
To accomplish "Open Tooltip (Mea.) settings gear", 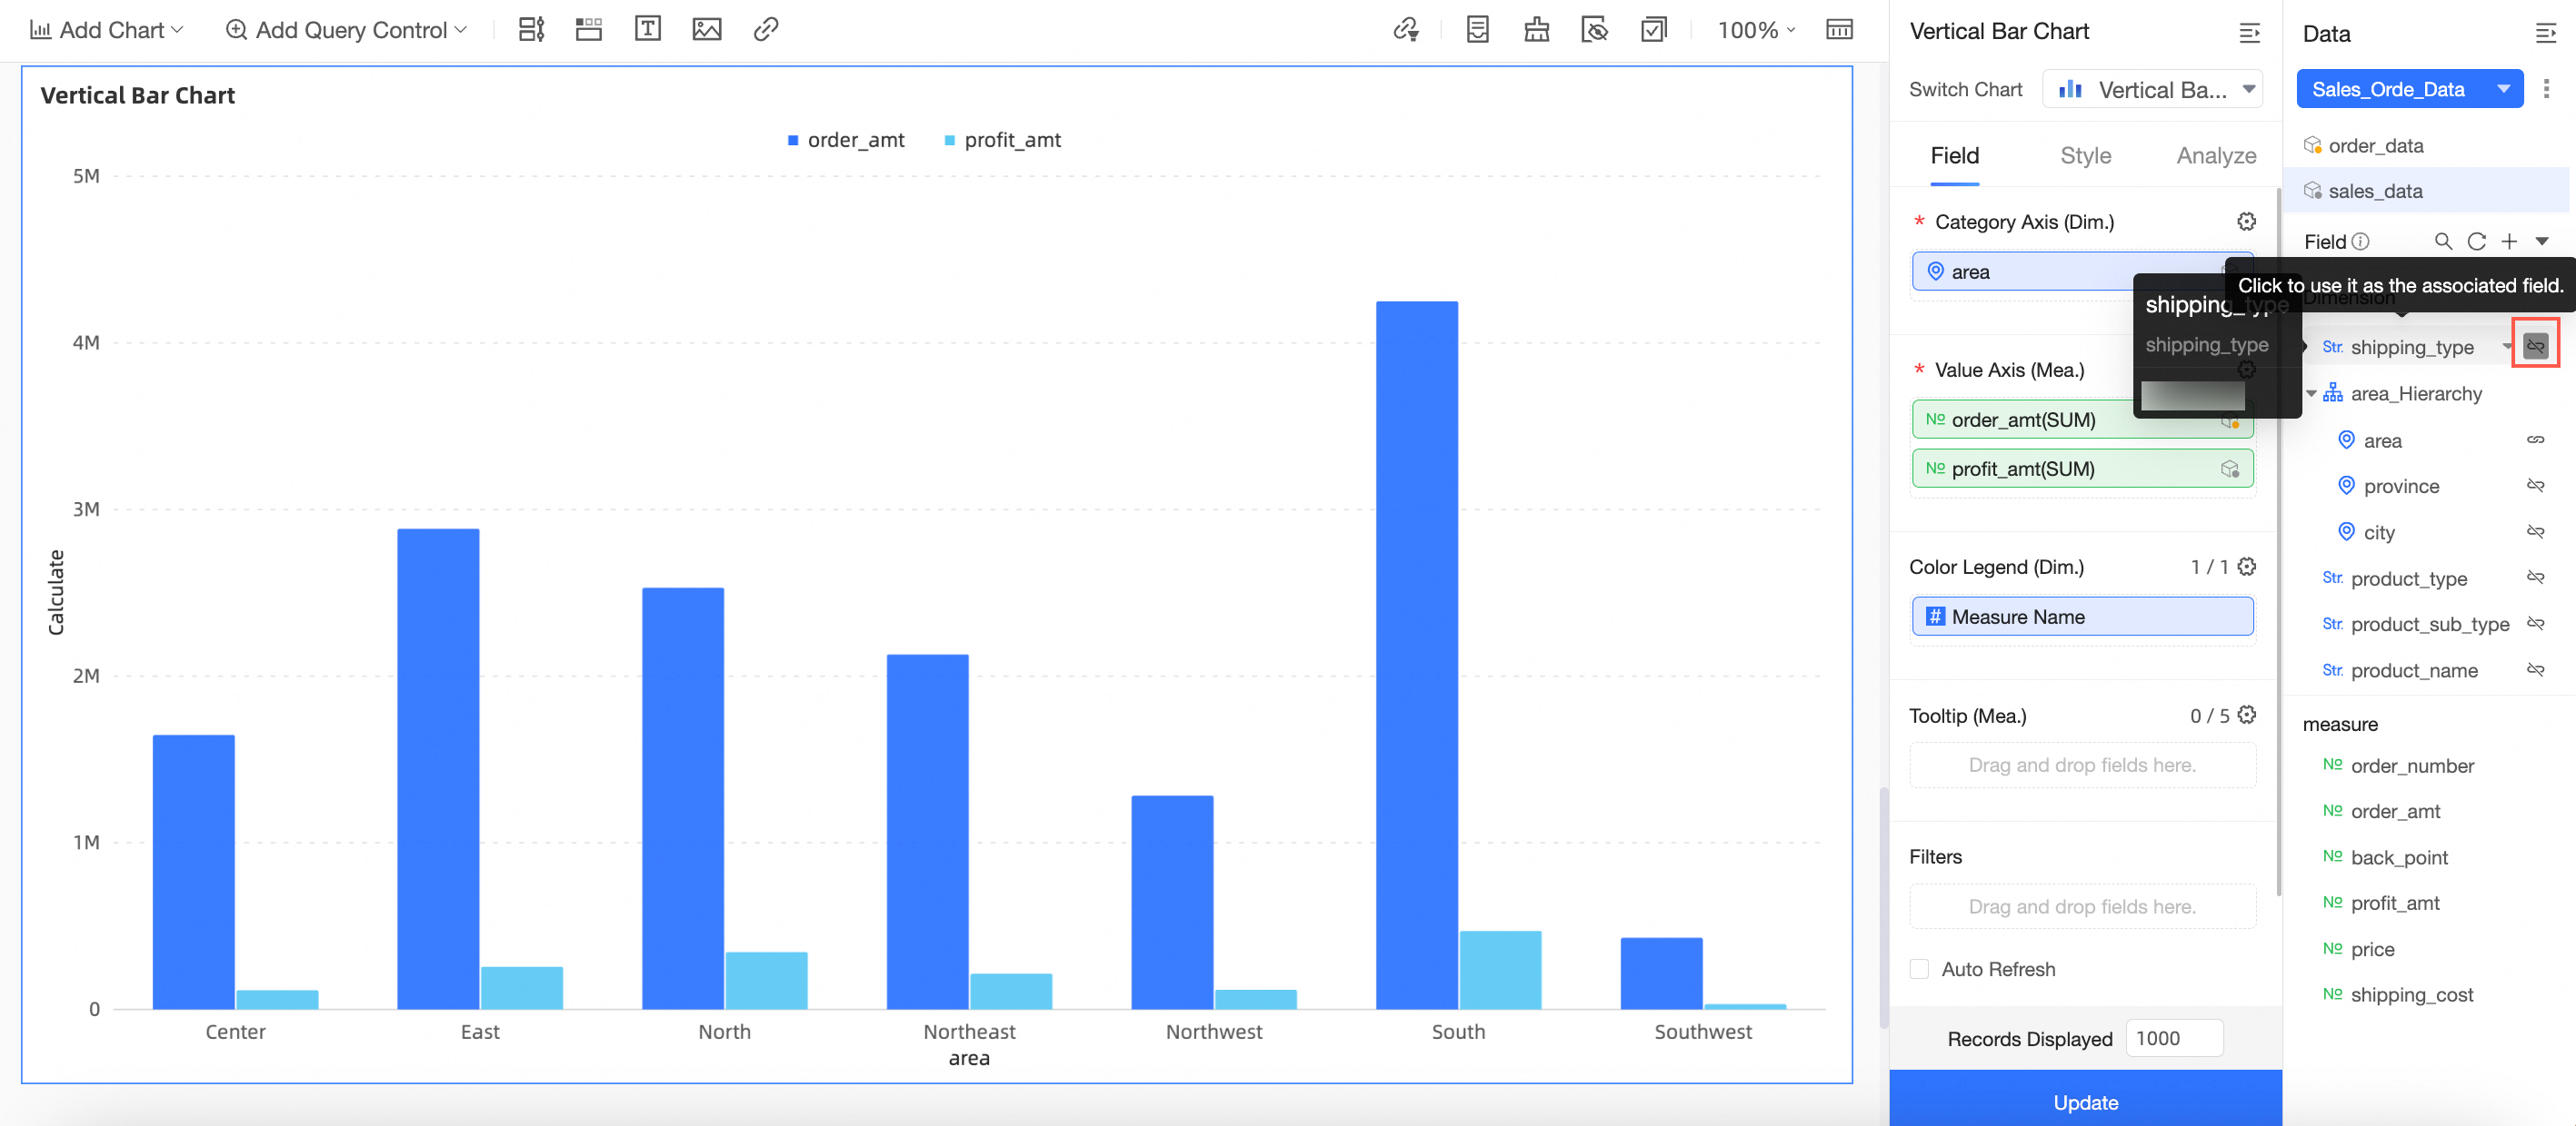I will [x=2246, y=716].
